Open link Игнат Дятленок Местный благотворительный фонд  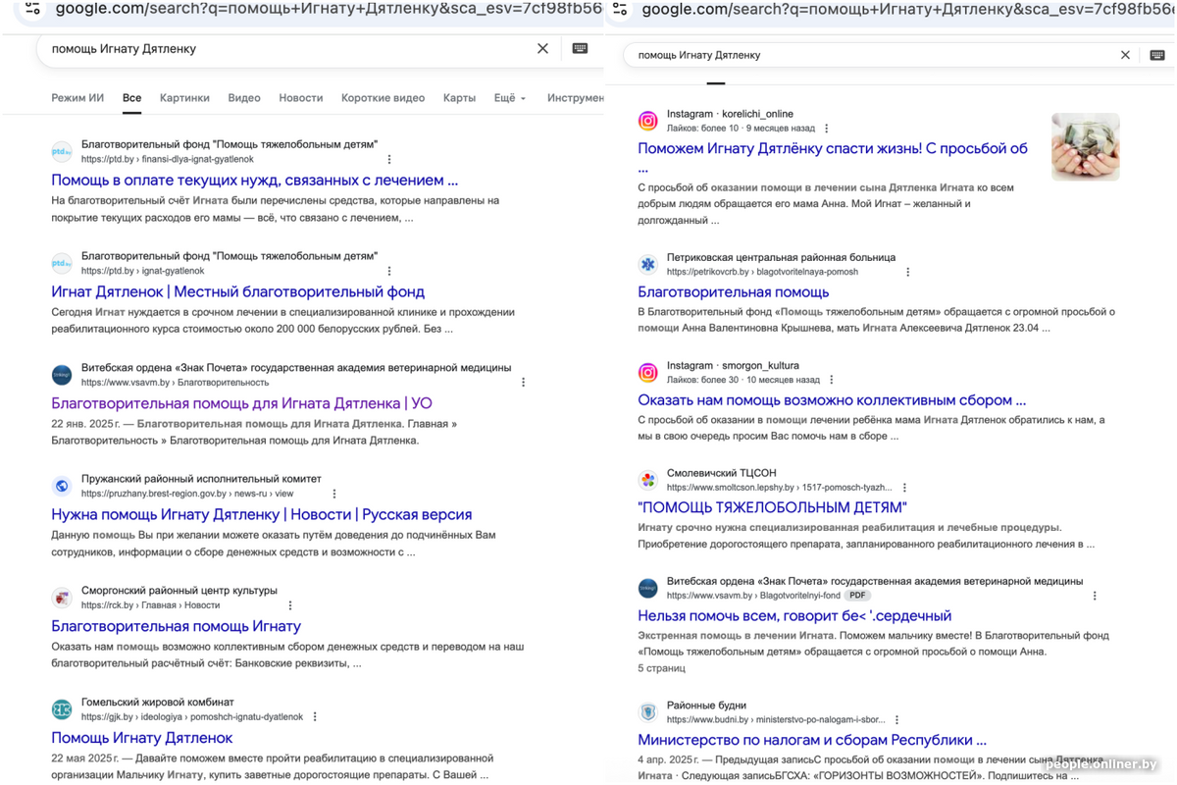point(237,291)
